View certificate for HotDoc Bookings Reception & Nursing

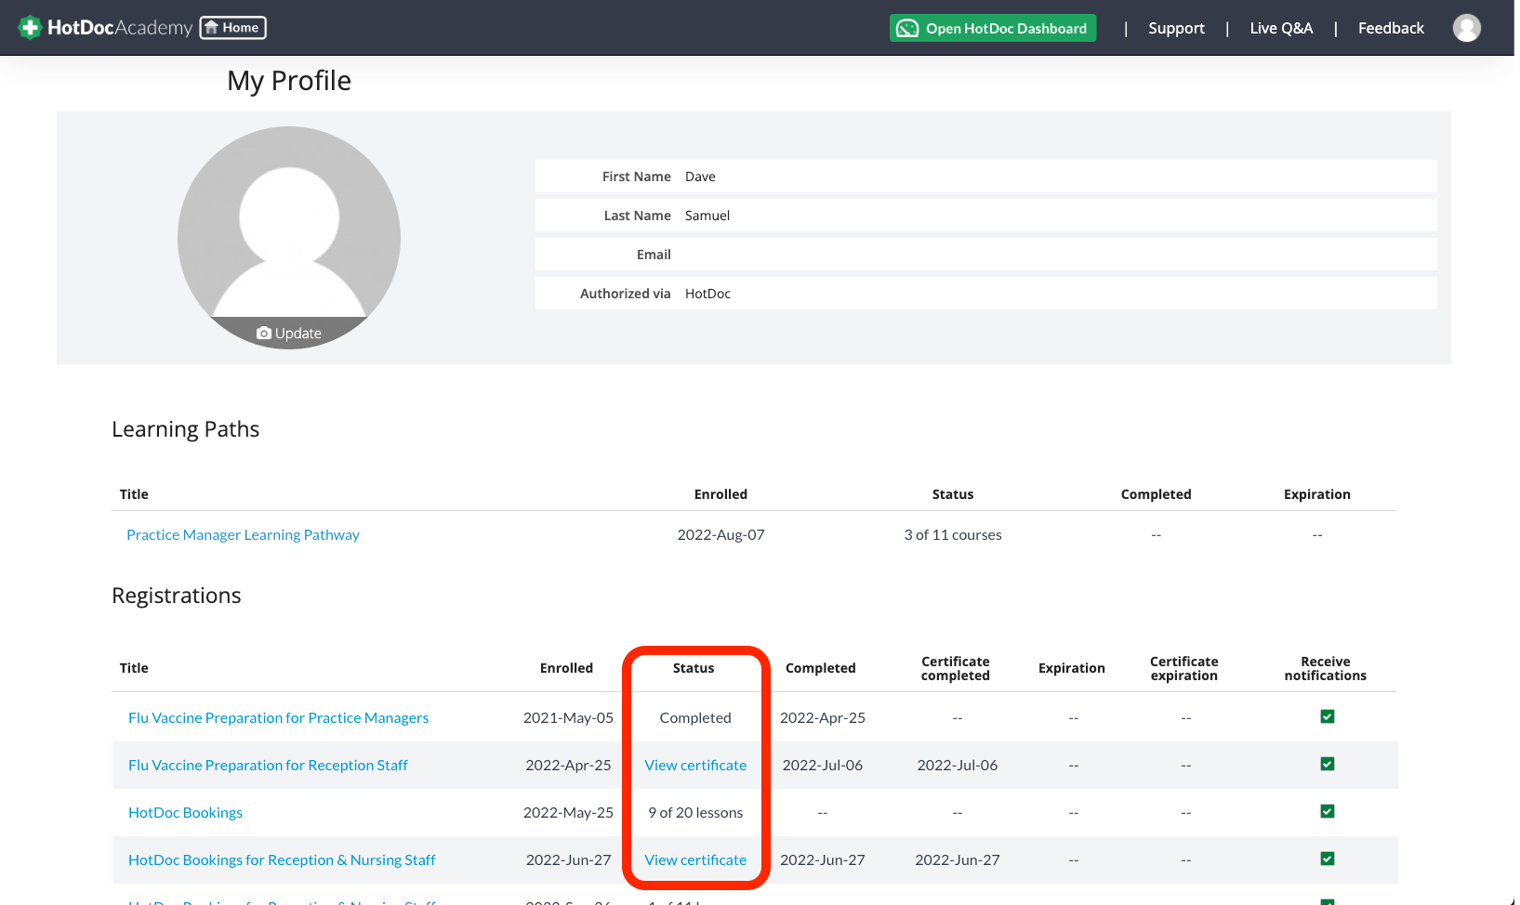[695, 860]
